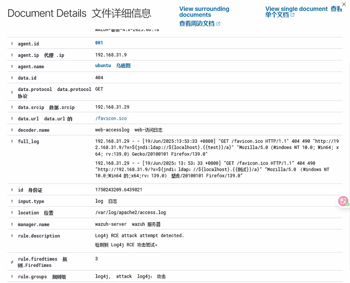Click field type icon for location
This screenshot has height=283, width=350.
12,213
